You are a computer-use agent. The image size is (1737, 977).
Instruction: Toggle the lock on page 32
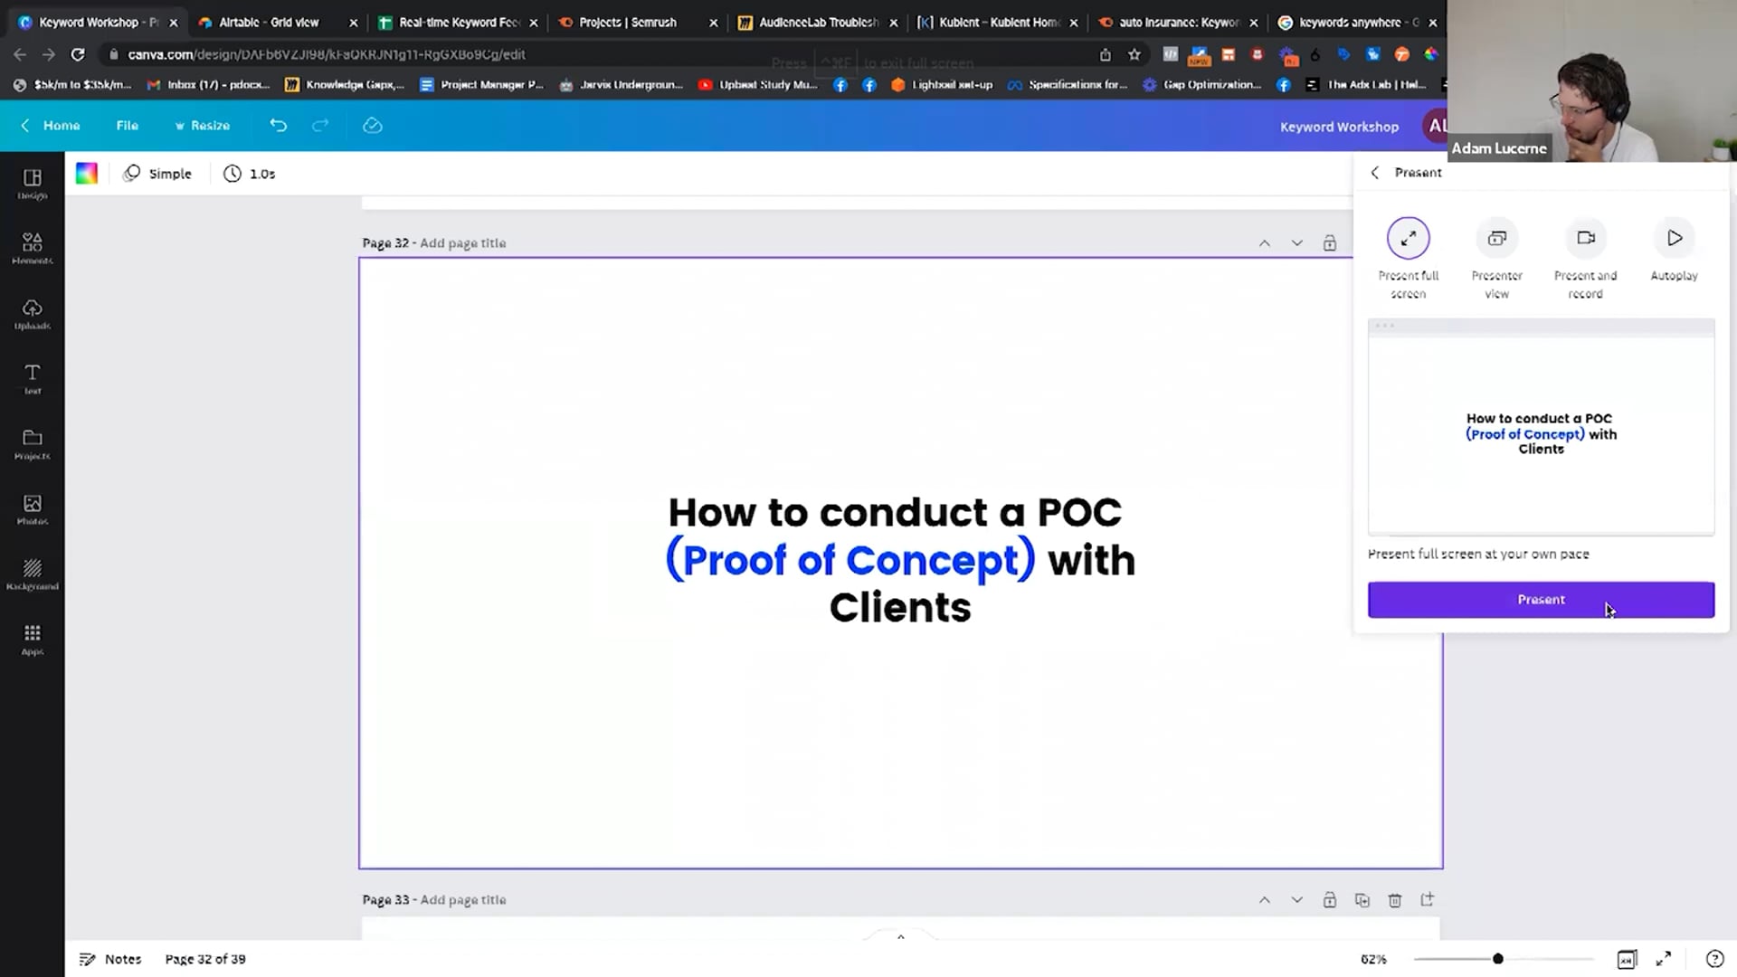(x=1330, y=242)
